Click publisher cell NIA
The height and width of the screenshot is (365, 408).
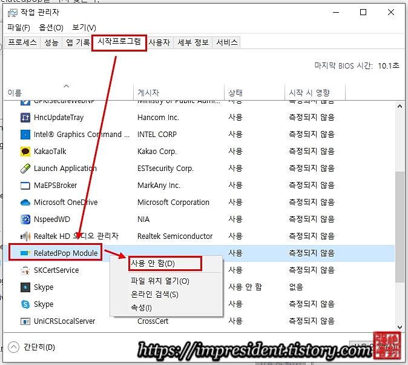coord(143,219)
